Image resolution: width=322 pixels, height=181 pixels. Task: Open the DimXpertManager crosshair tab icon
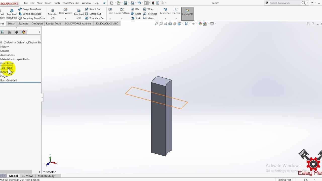coord(17,32)
